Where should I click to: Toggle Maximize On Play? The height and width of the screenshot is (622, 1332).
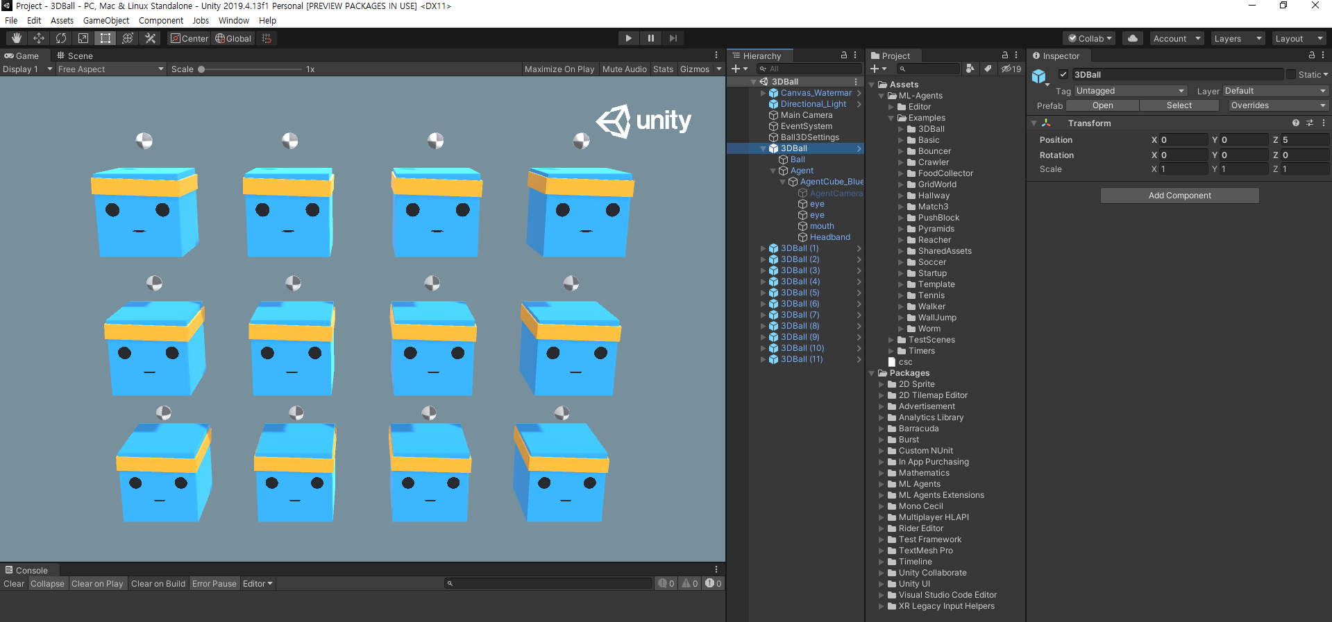point(559,69)
